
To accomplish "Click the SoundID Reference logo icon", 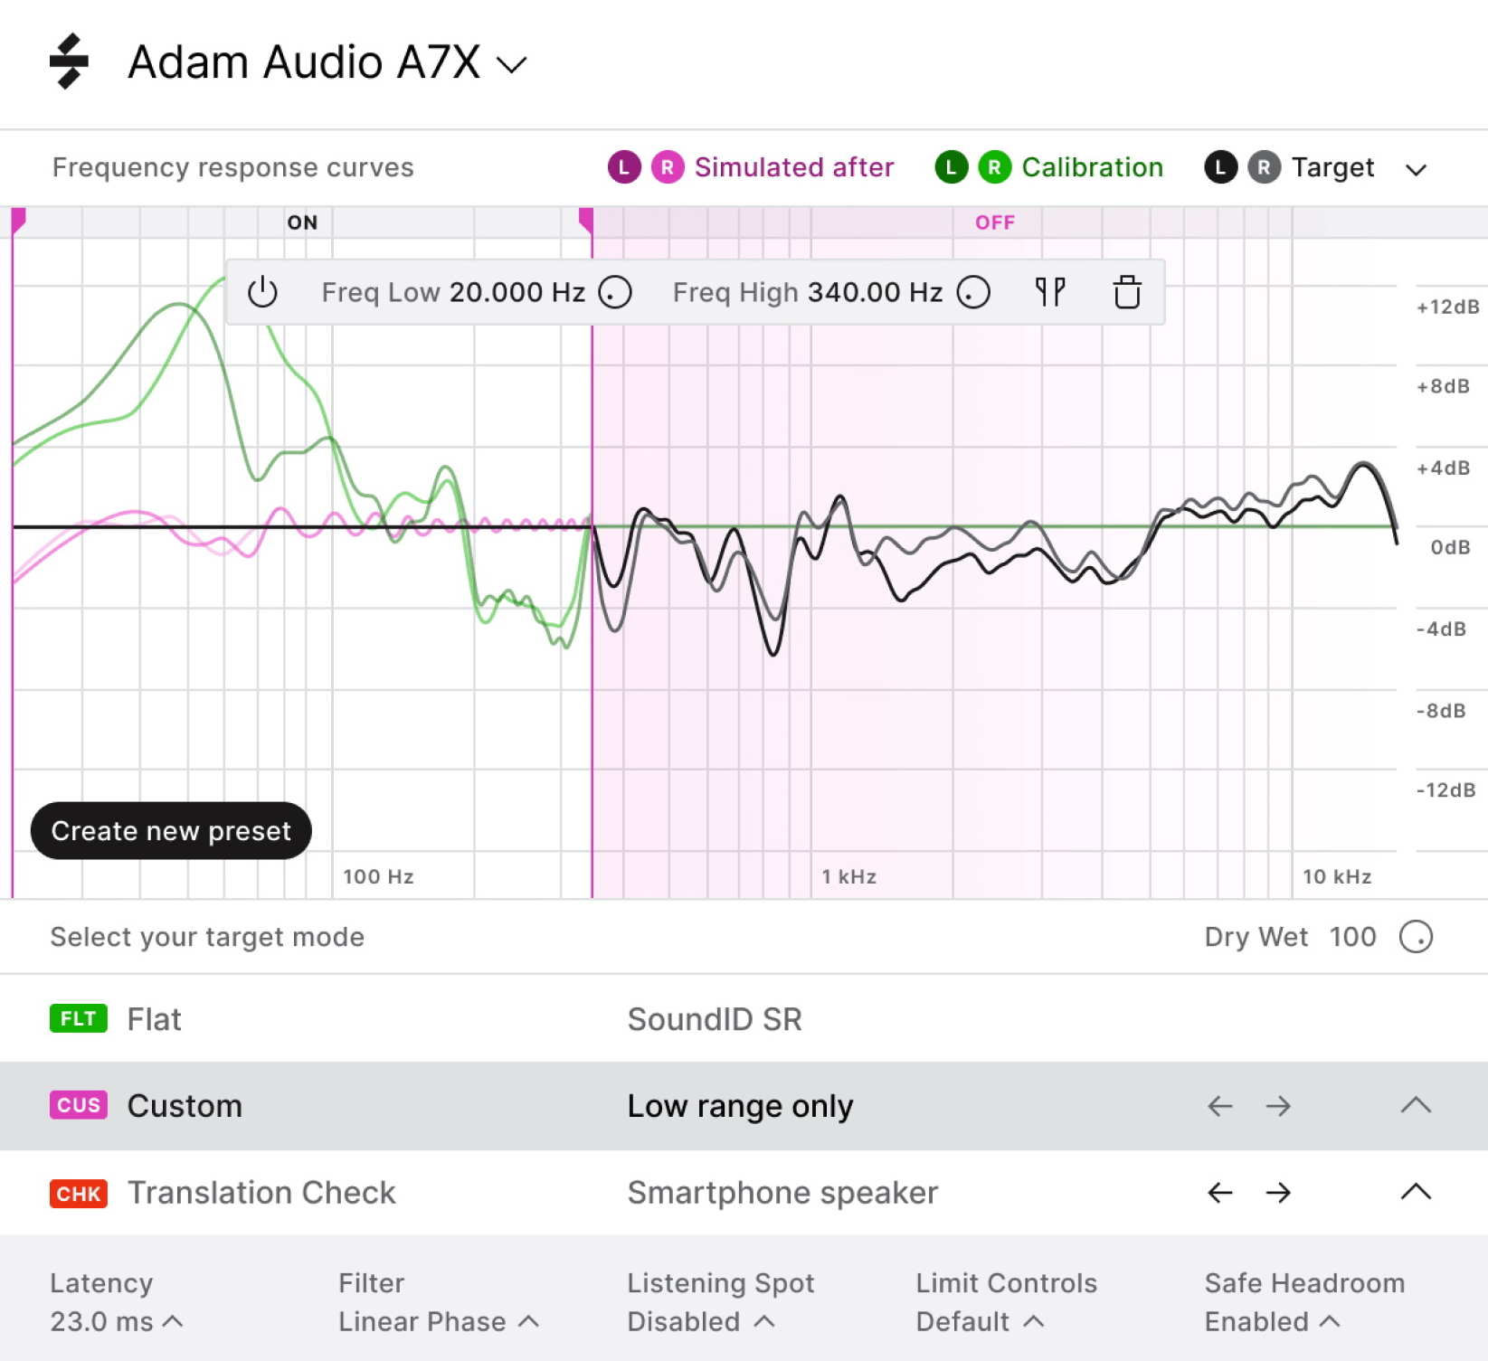I will pos(69,61).
